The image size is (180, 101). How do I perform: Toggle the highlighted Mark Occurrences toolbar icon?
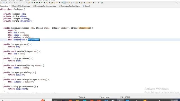65,3
